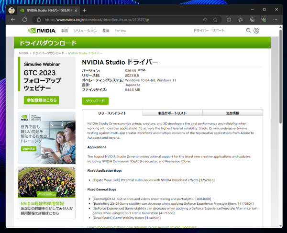
Task: Click the Applications heading
Action: (97, 147)
